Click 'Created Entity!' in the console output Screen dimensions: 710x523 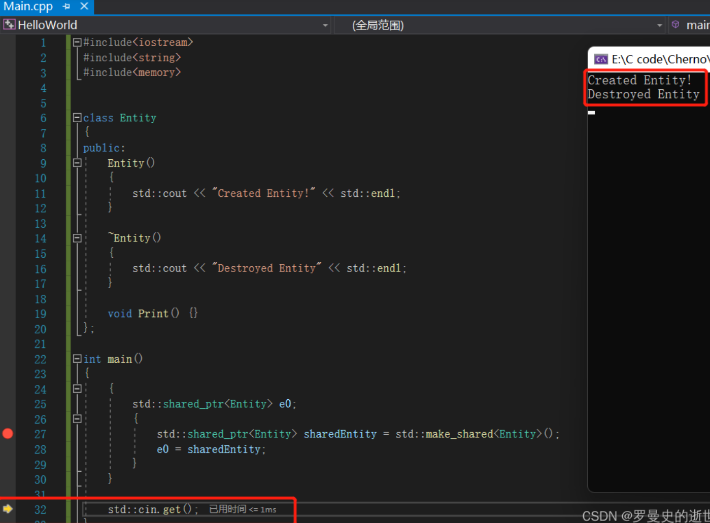click(x=639, y=80)
